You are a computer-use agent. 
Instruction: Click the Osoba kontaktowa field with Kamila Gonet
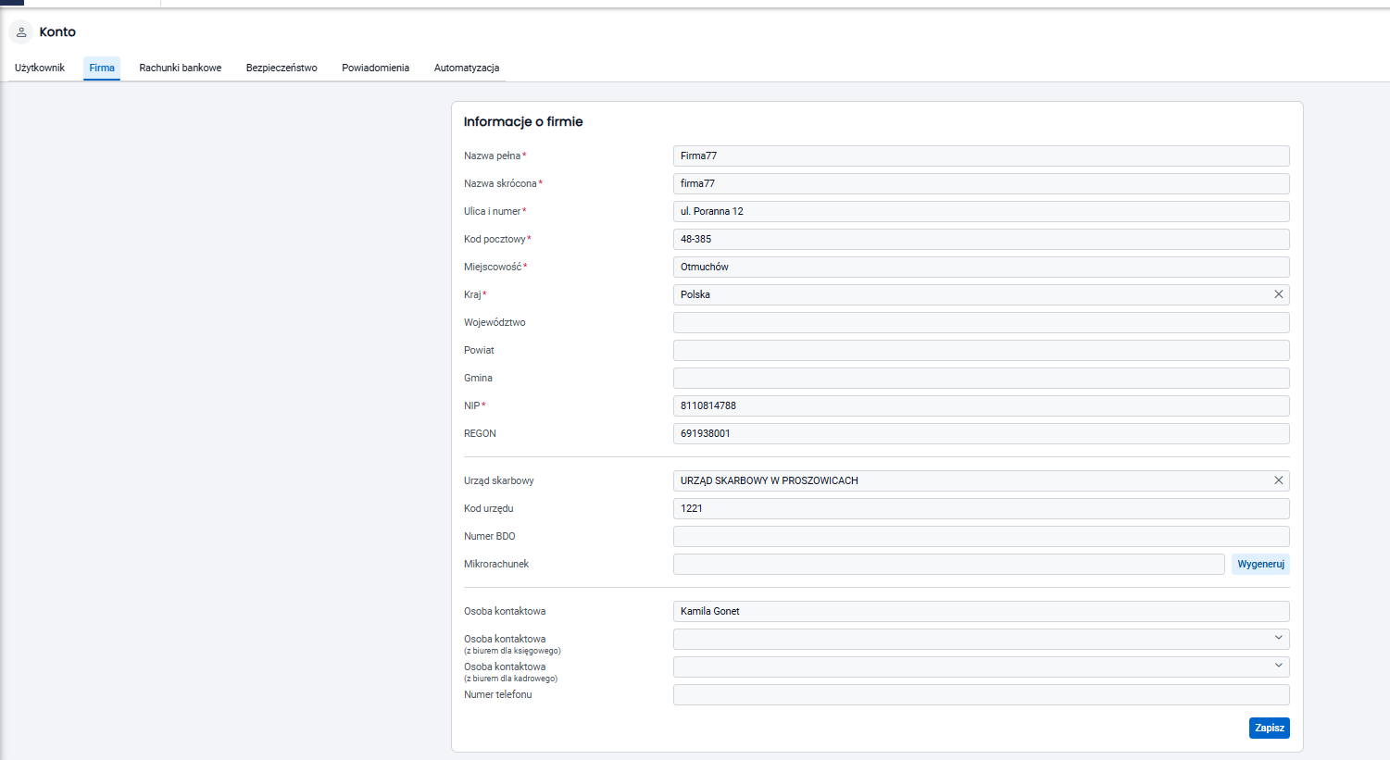pyautogui.click(x=982, y=611)
